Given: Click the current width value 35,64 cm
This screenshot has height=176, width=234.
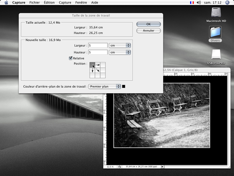Looking at the screenshot, I should coord(96,27).
